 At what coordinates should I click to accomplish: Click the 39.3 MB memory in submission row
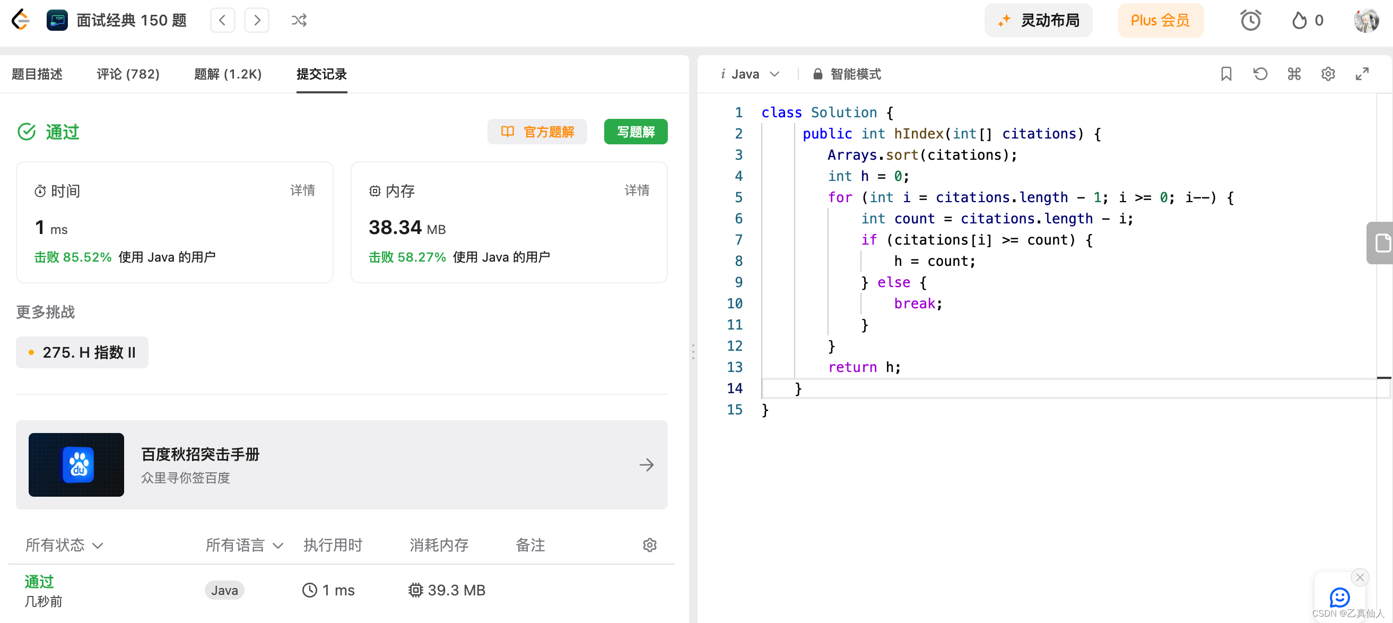coord(447,590)
